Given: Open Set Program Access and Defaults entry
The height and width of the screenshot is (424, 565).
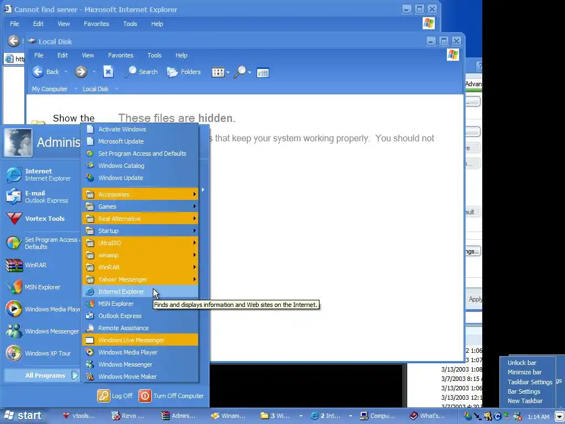Looking at the screenshot, I should [140, 153].
